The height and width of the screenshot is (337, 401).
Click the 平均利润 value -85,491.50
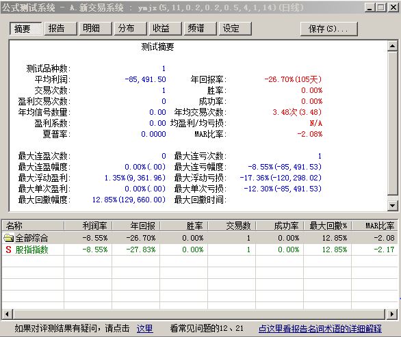point(145,79)
